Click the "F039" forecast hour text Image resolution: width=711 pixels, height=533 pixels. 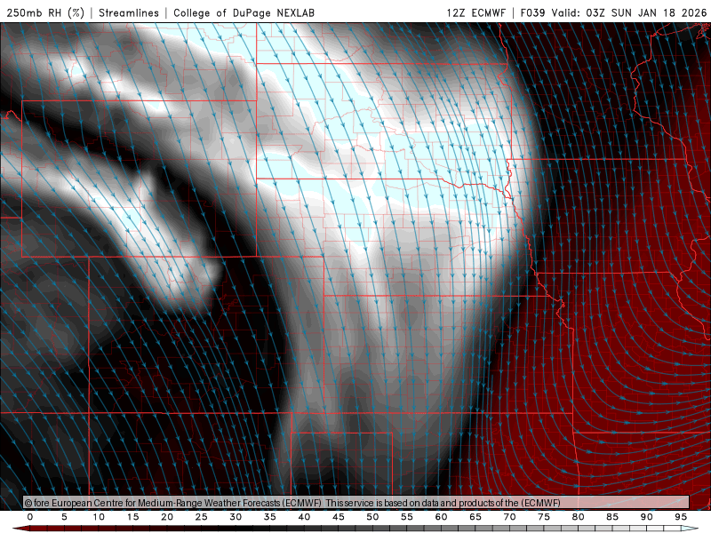coord(532,12)
